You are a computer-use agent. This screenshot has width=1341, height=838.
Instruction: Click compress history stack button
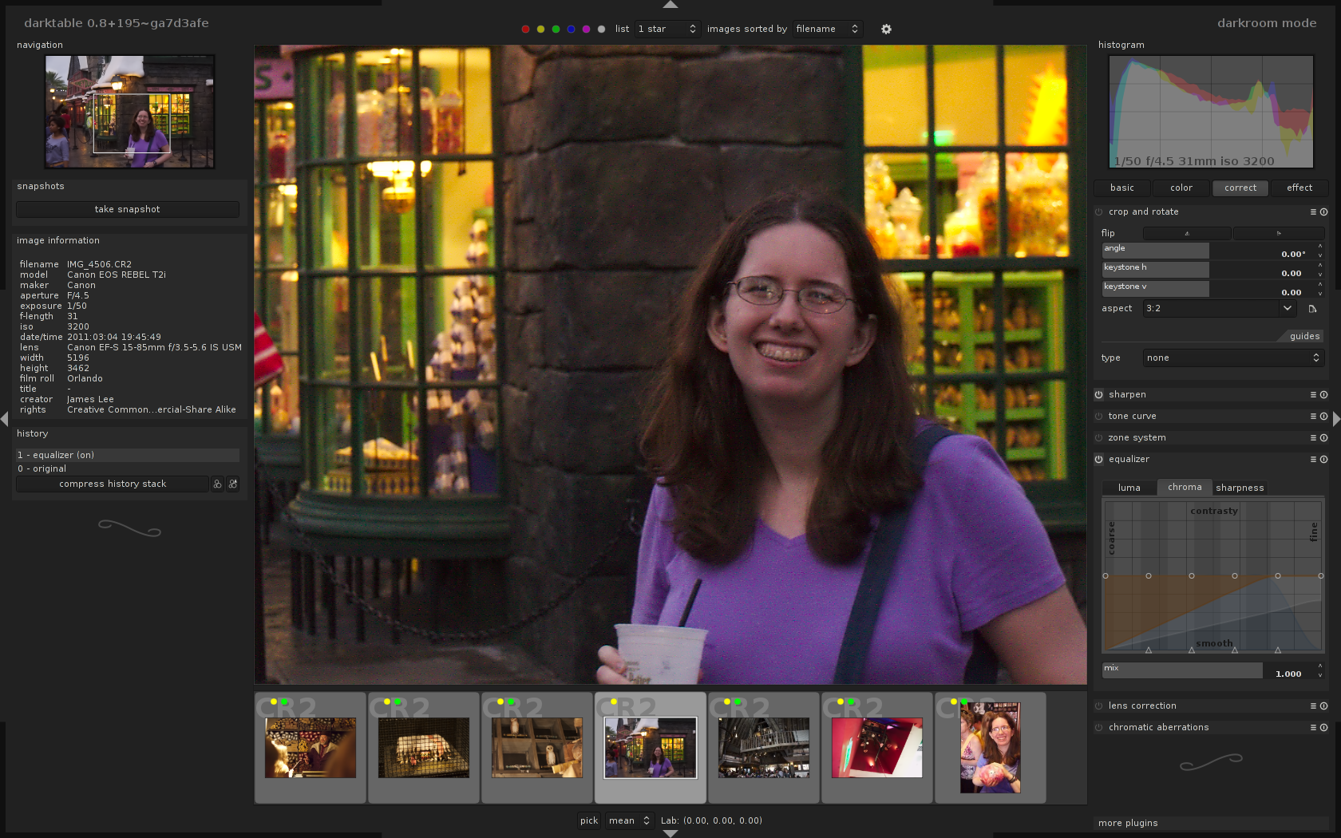[x=113, y=484]
